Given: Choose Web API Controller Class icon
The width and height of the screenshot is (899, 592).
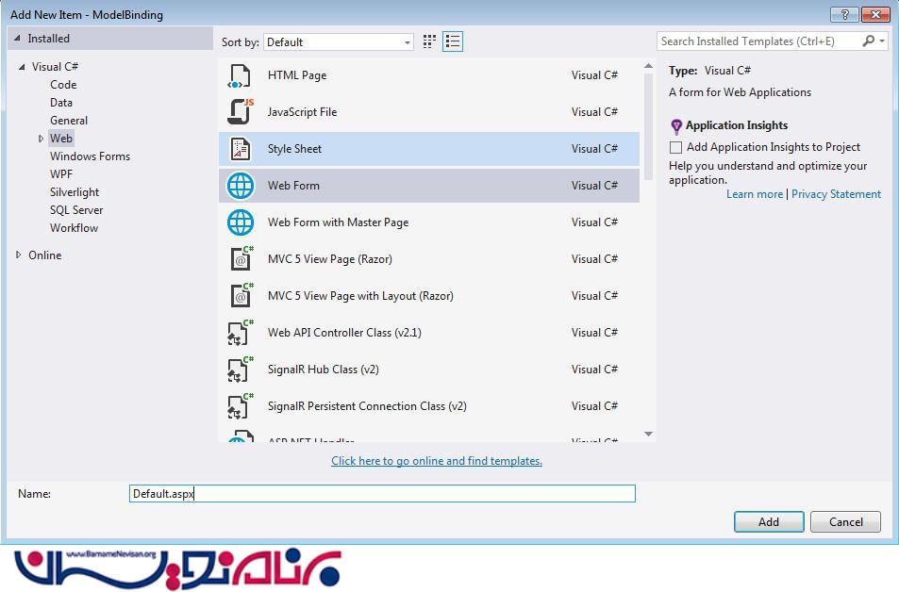Looking at the screenshot, I should [x=241, y=333].
